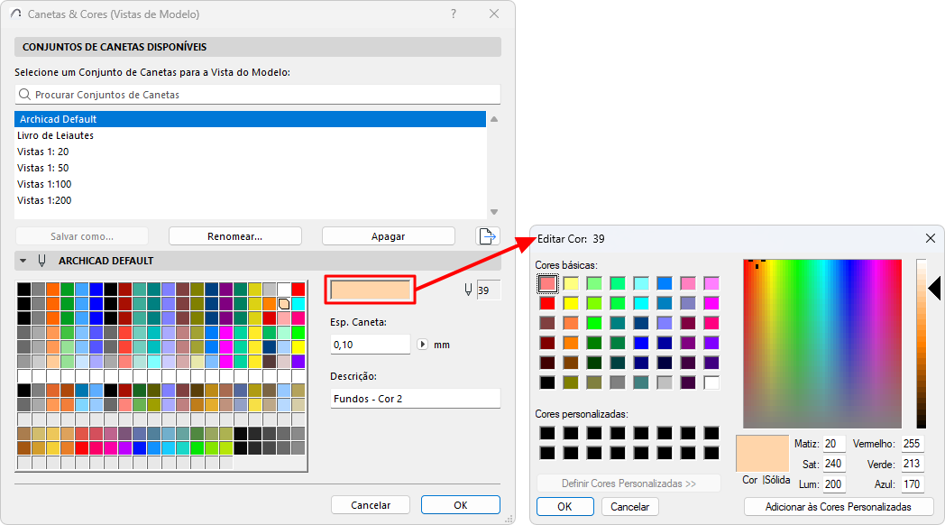Click the Export Pen Sets icon next to Apagar
Screen dimensions: 945x525
(487, 235)
